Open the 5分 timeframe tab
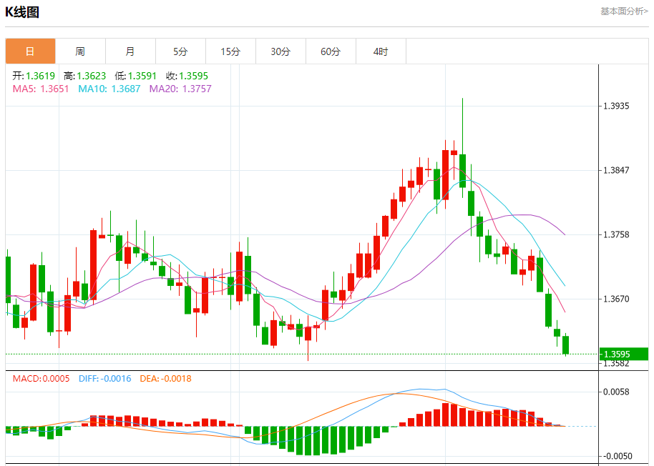 pos(180,51)
